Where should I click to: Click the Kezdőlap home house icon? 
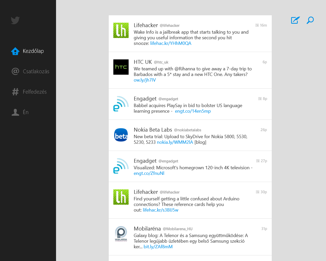tap(15, 51)
